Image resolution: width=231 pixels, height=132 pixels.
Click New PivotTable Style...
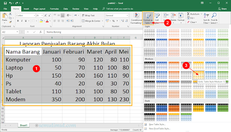pos(160,129)
